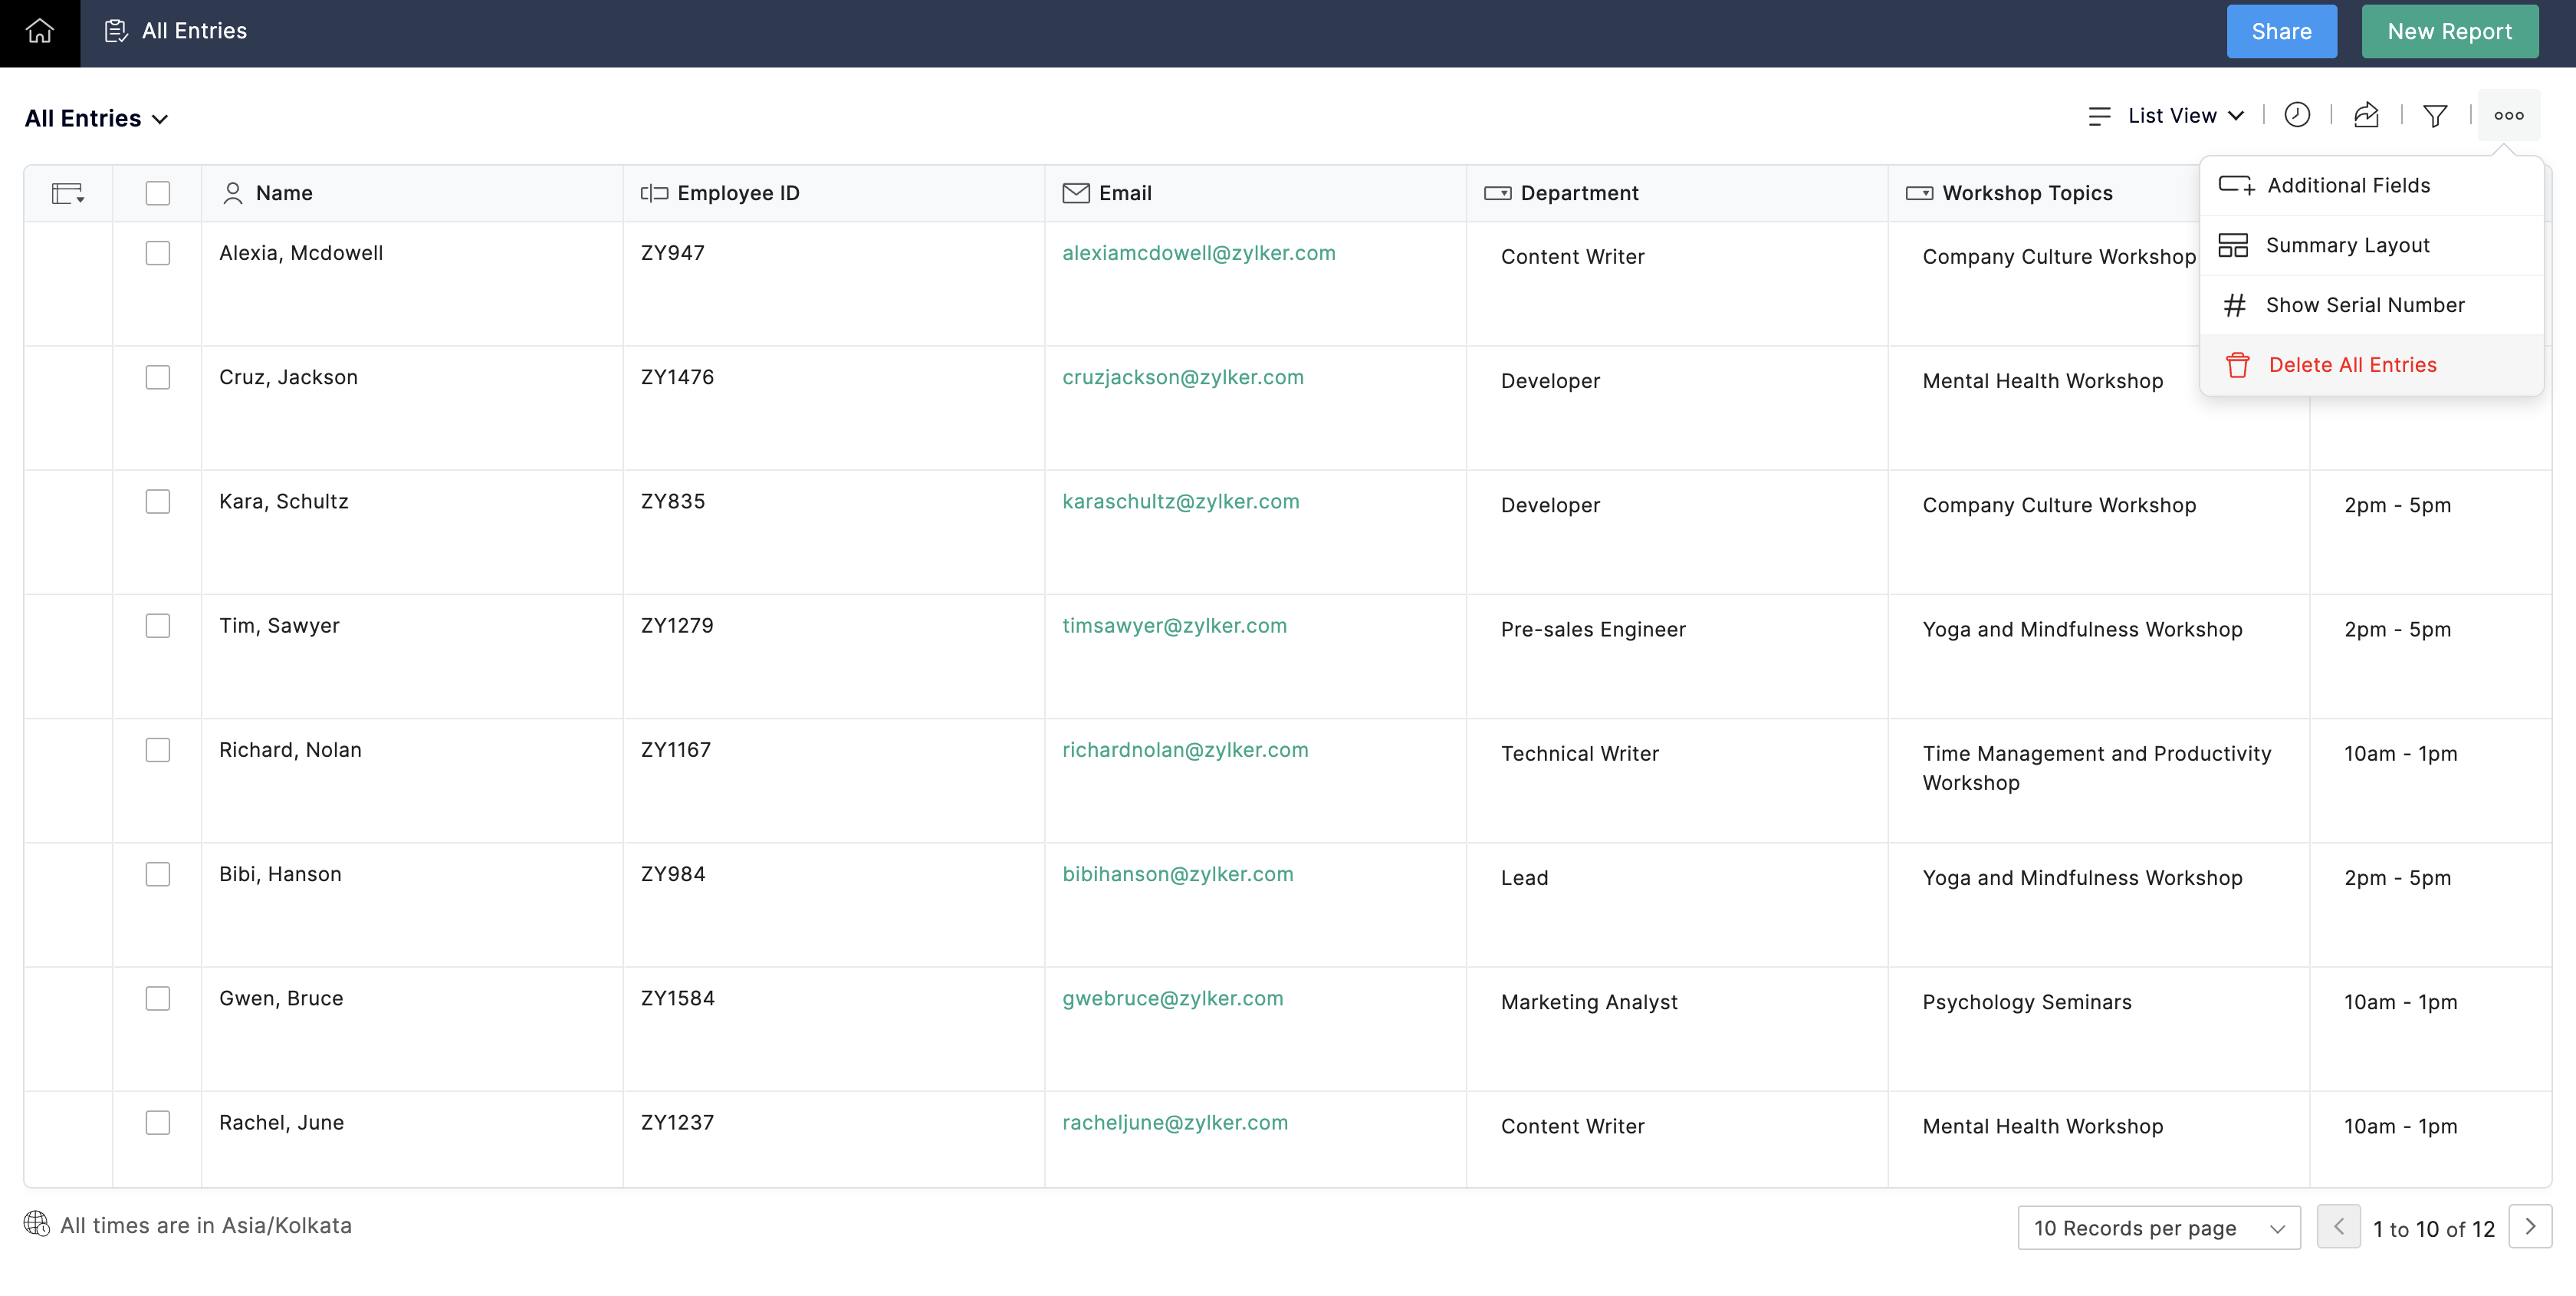Click Show Serial Number option
The image size is (2576, 1296).
[2364, 305]
